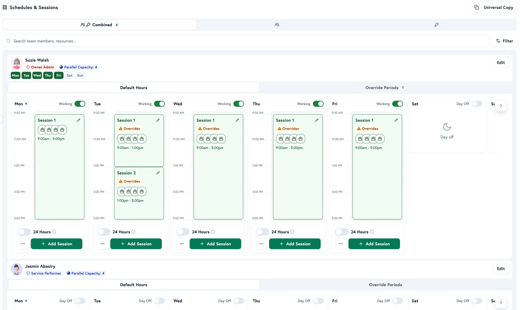The height and width of the screenshot is (310, 520).
Task: Open the Filter options
Action: click(x=505, y=41)
